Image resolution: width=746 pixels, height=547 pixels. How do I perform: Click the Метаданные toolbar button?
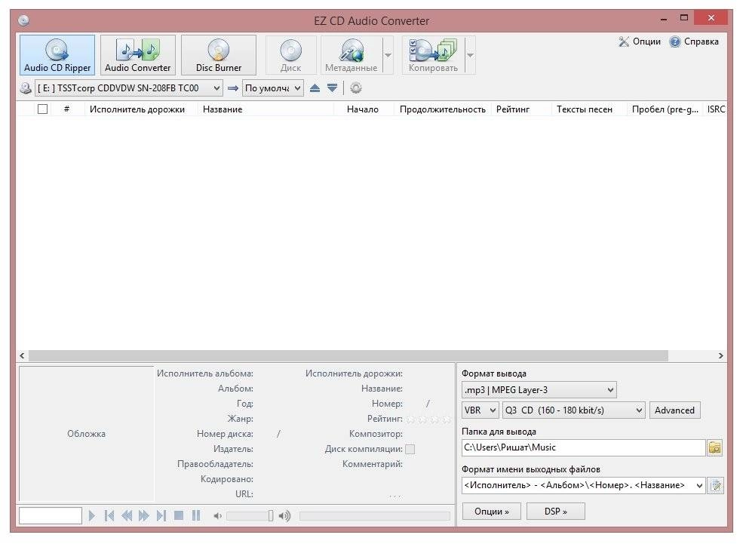coord(351,55)
